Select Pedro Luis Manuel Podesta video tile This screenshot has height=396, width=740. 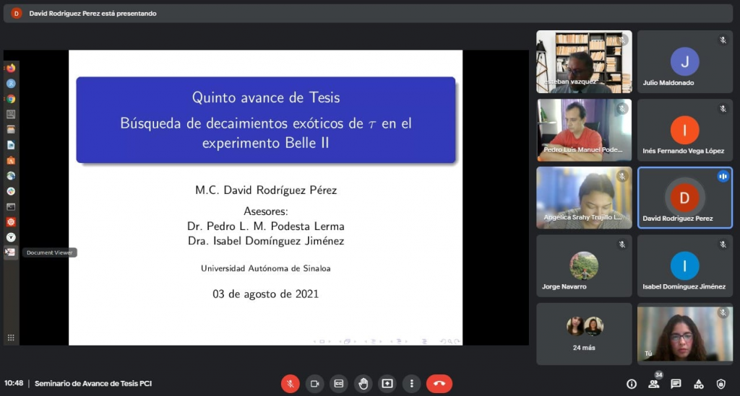[x=584, y=130]
